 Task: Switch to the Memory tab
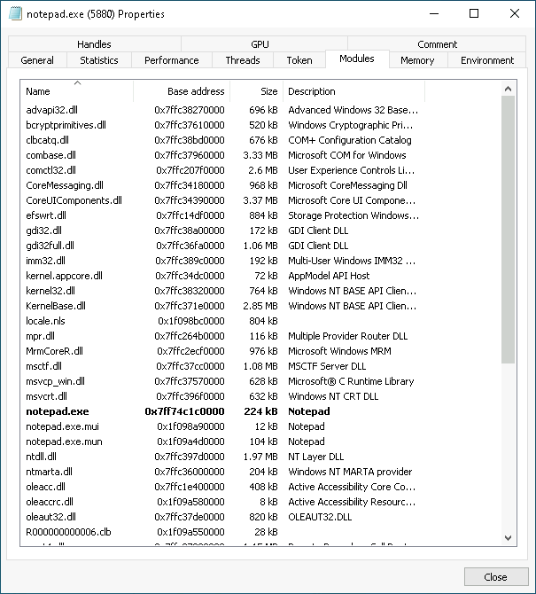tap(416, 60)
